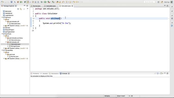Click Display Selected Console icon

tap(158, 73)
